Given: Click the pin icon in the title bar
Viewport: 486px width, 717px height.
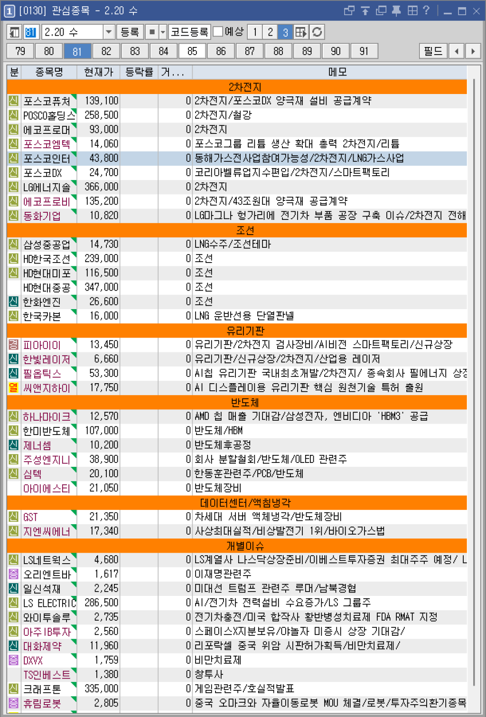Looking at the screenshot, I should point(396,10).
